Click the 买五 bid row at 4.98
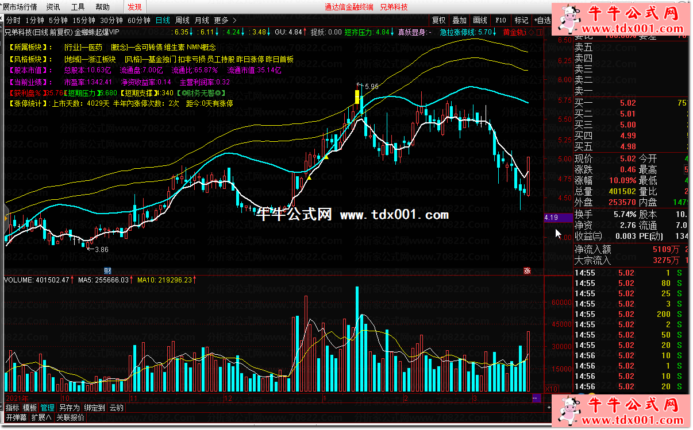693x430 pixels. tap(631, 146)
